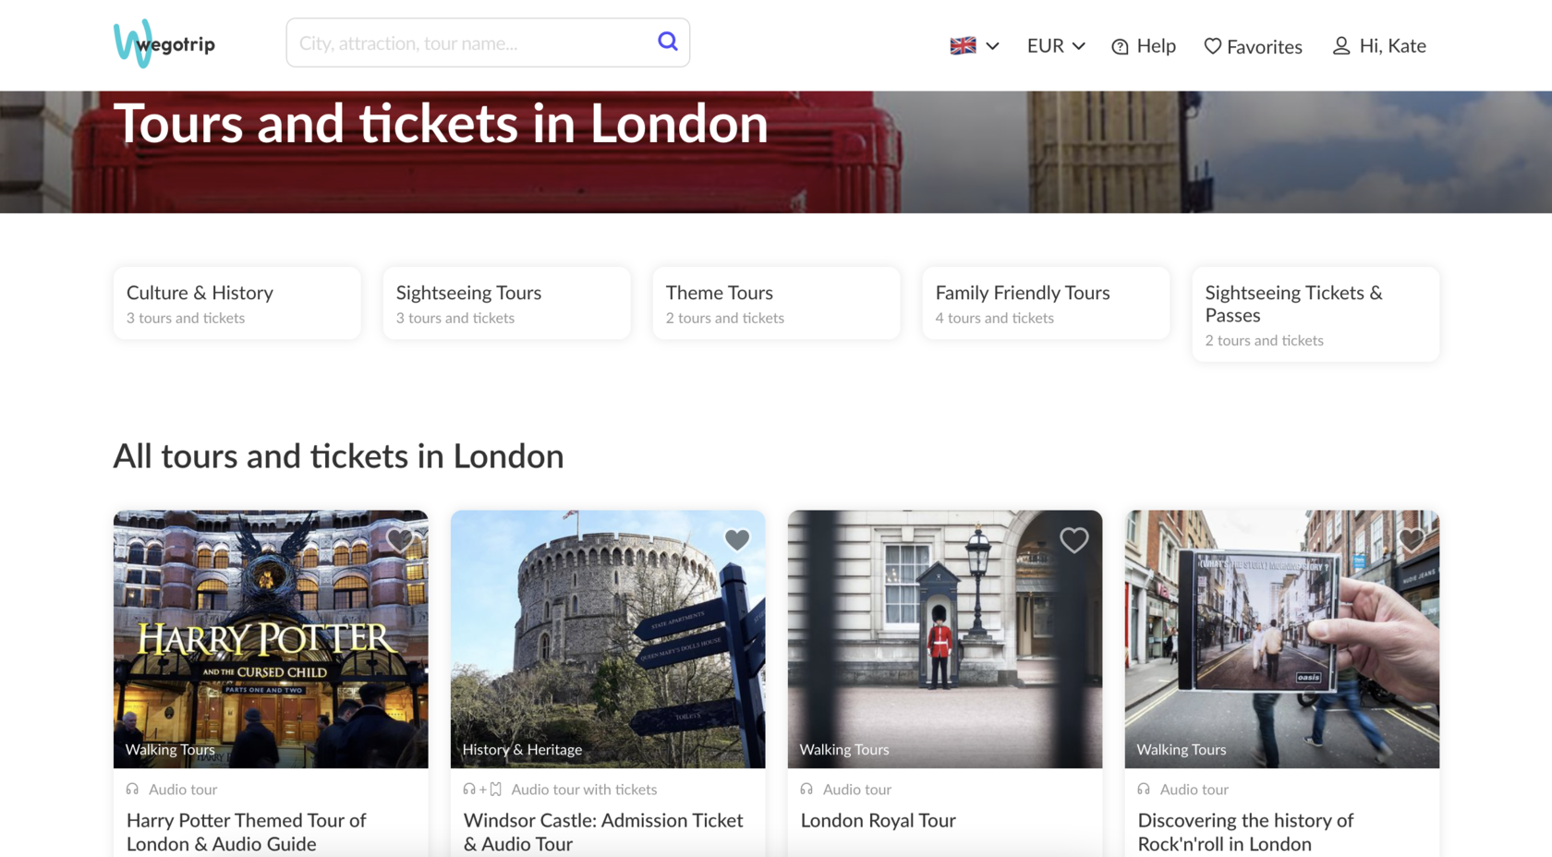Favorite the Harry Potter Themed Tour card

tap(400, 539)
